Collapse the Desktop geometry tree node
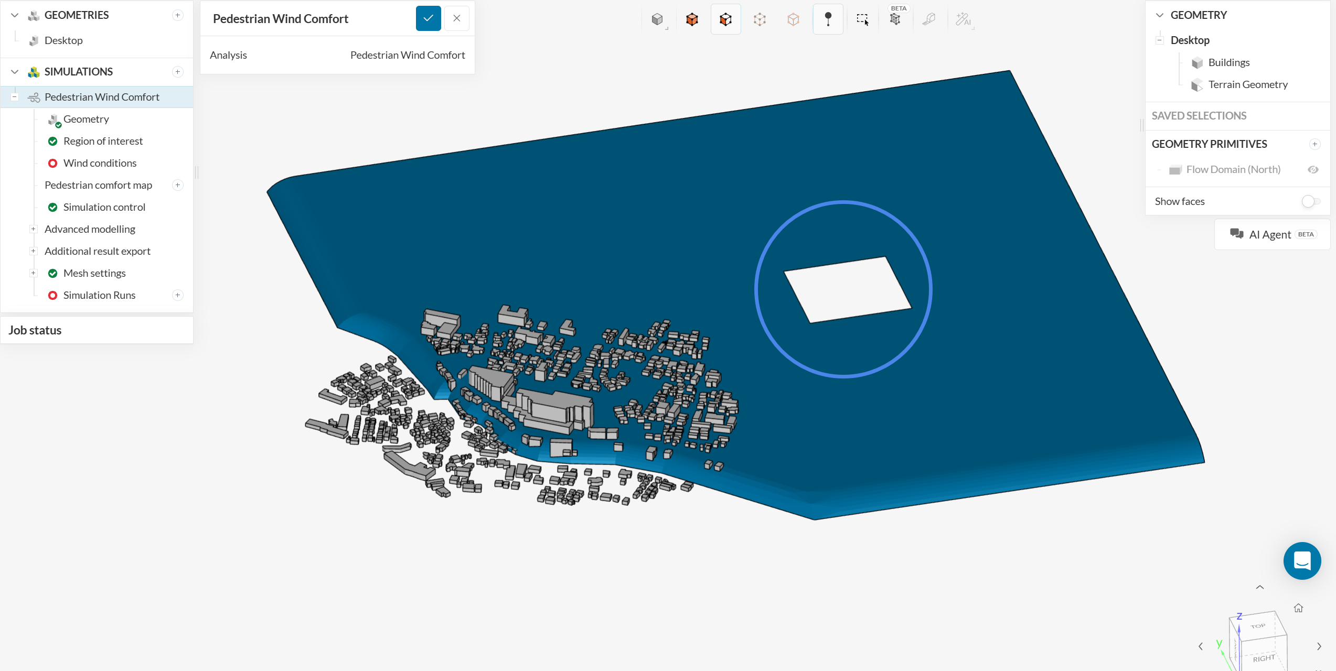Image resolution: width=1336 pixels, height=671 pixels. tap(1160, 40)
